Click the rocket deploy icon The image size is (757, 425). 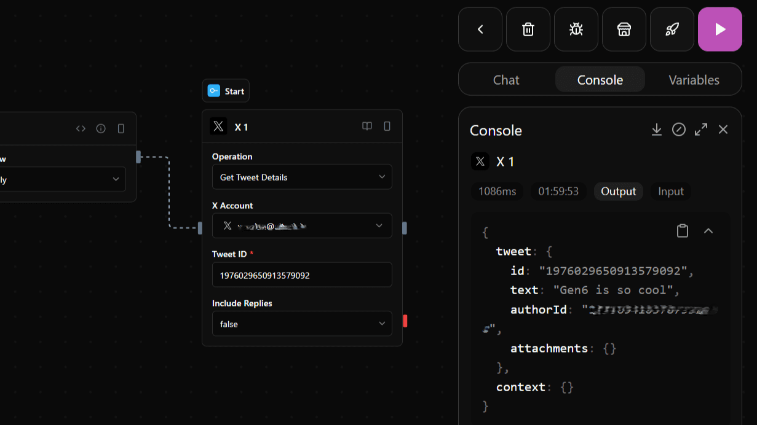(672, 29)
